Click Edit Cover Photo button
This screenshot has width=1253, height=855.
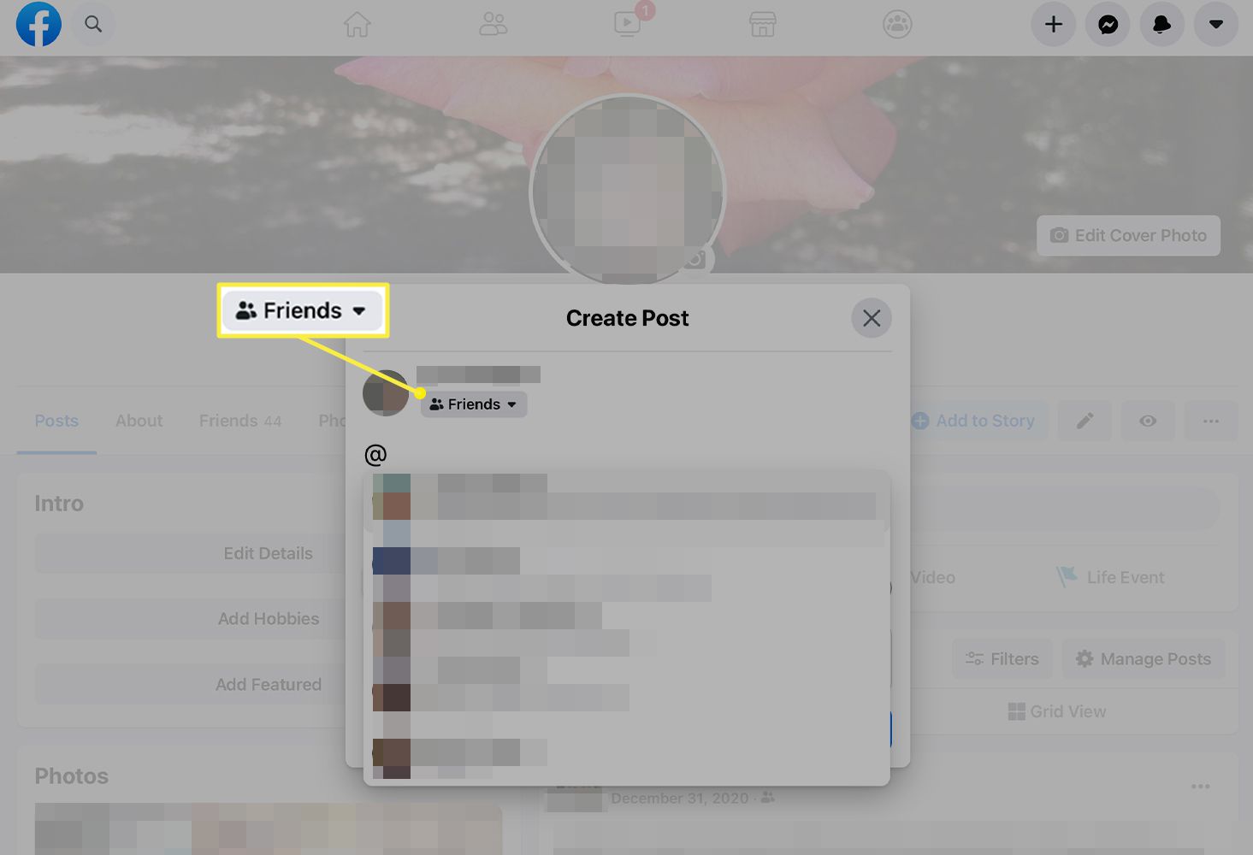tap(1128, 235)
